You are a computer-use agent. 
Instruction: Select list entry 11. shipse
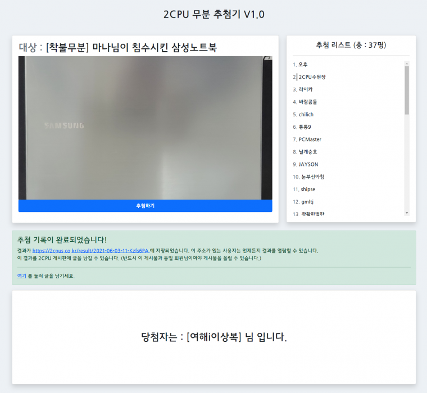tap(304, 189)
